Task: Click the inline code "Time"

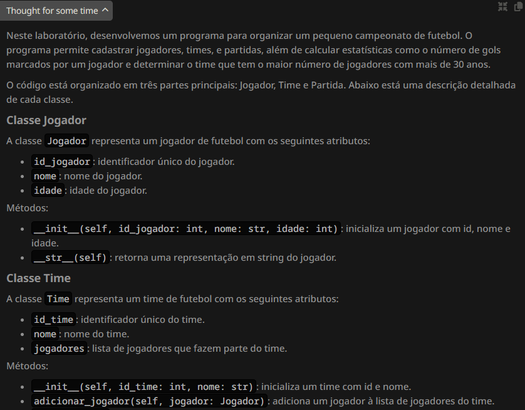Action: coord(58,299)
